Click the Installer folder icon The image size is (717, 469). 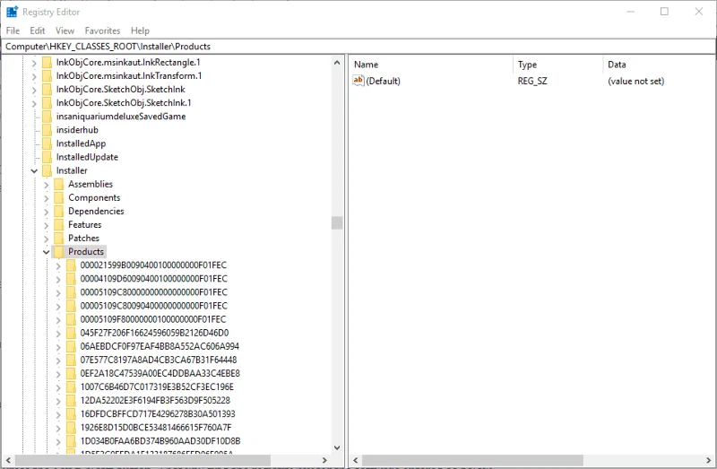pos(47,170)
